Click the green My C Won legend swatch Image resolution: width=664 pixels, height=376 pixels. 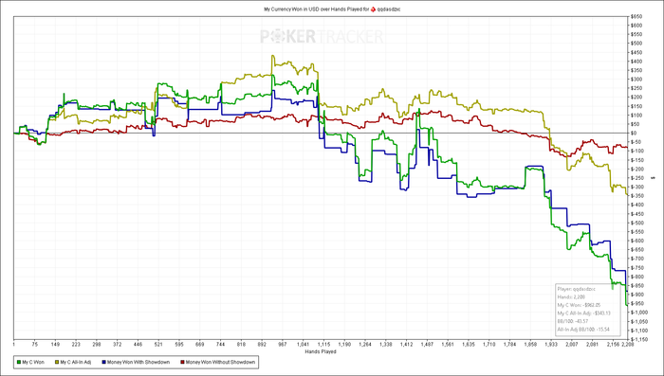18,362
